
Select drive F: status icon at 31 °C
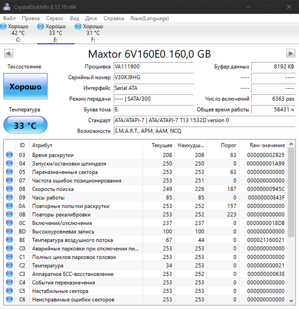79,27
